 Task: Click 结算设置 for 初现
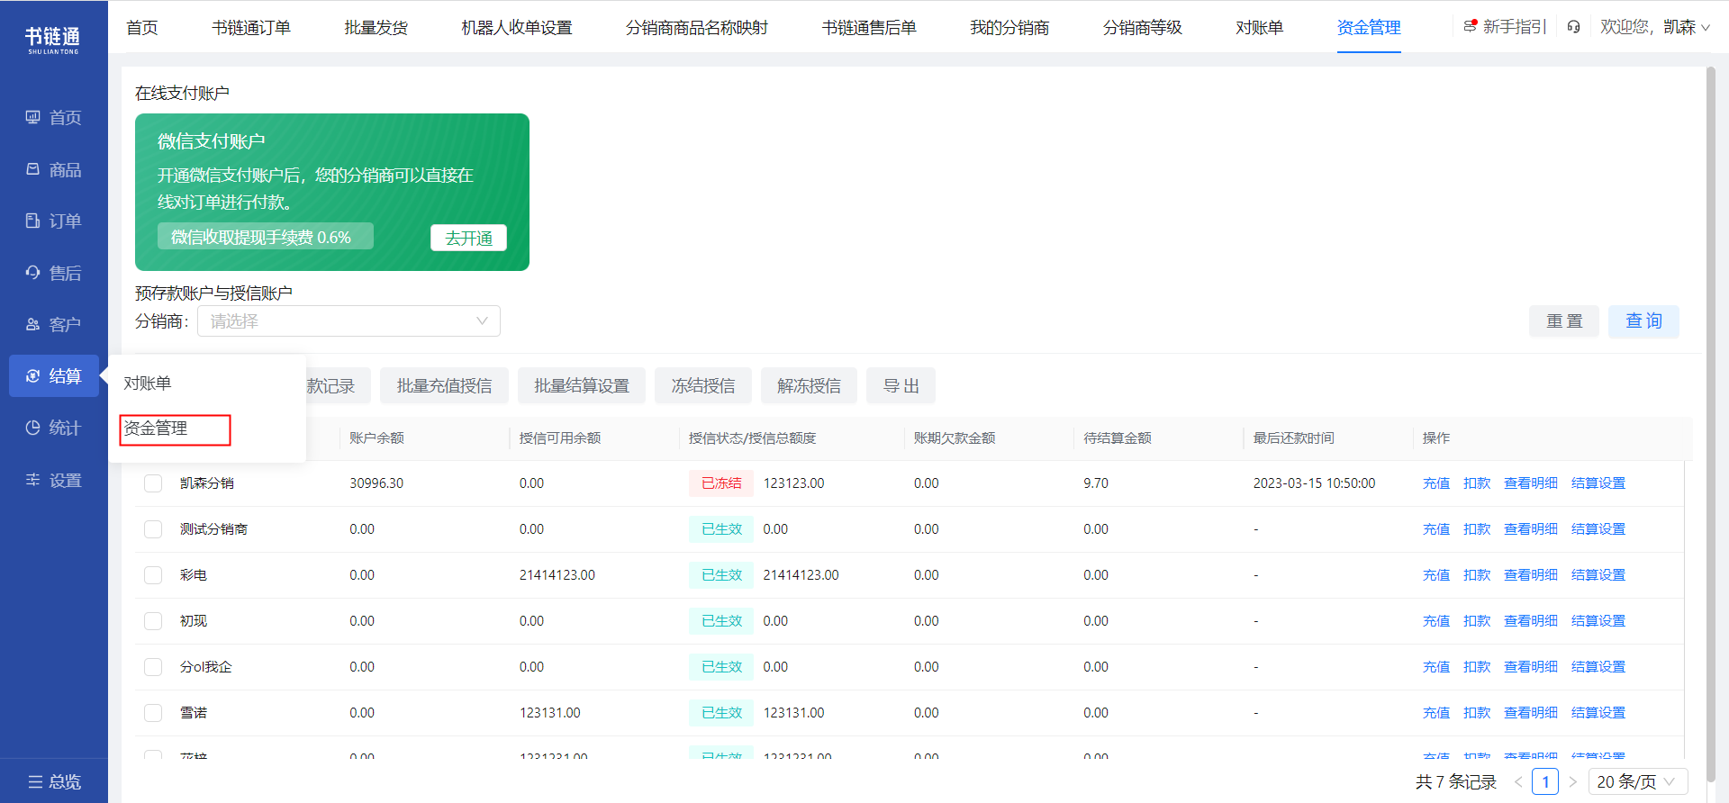click(x=1598, y=621)
